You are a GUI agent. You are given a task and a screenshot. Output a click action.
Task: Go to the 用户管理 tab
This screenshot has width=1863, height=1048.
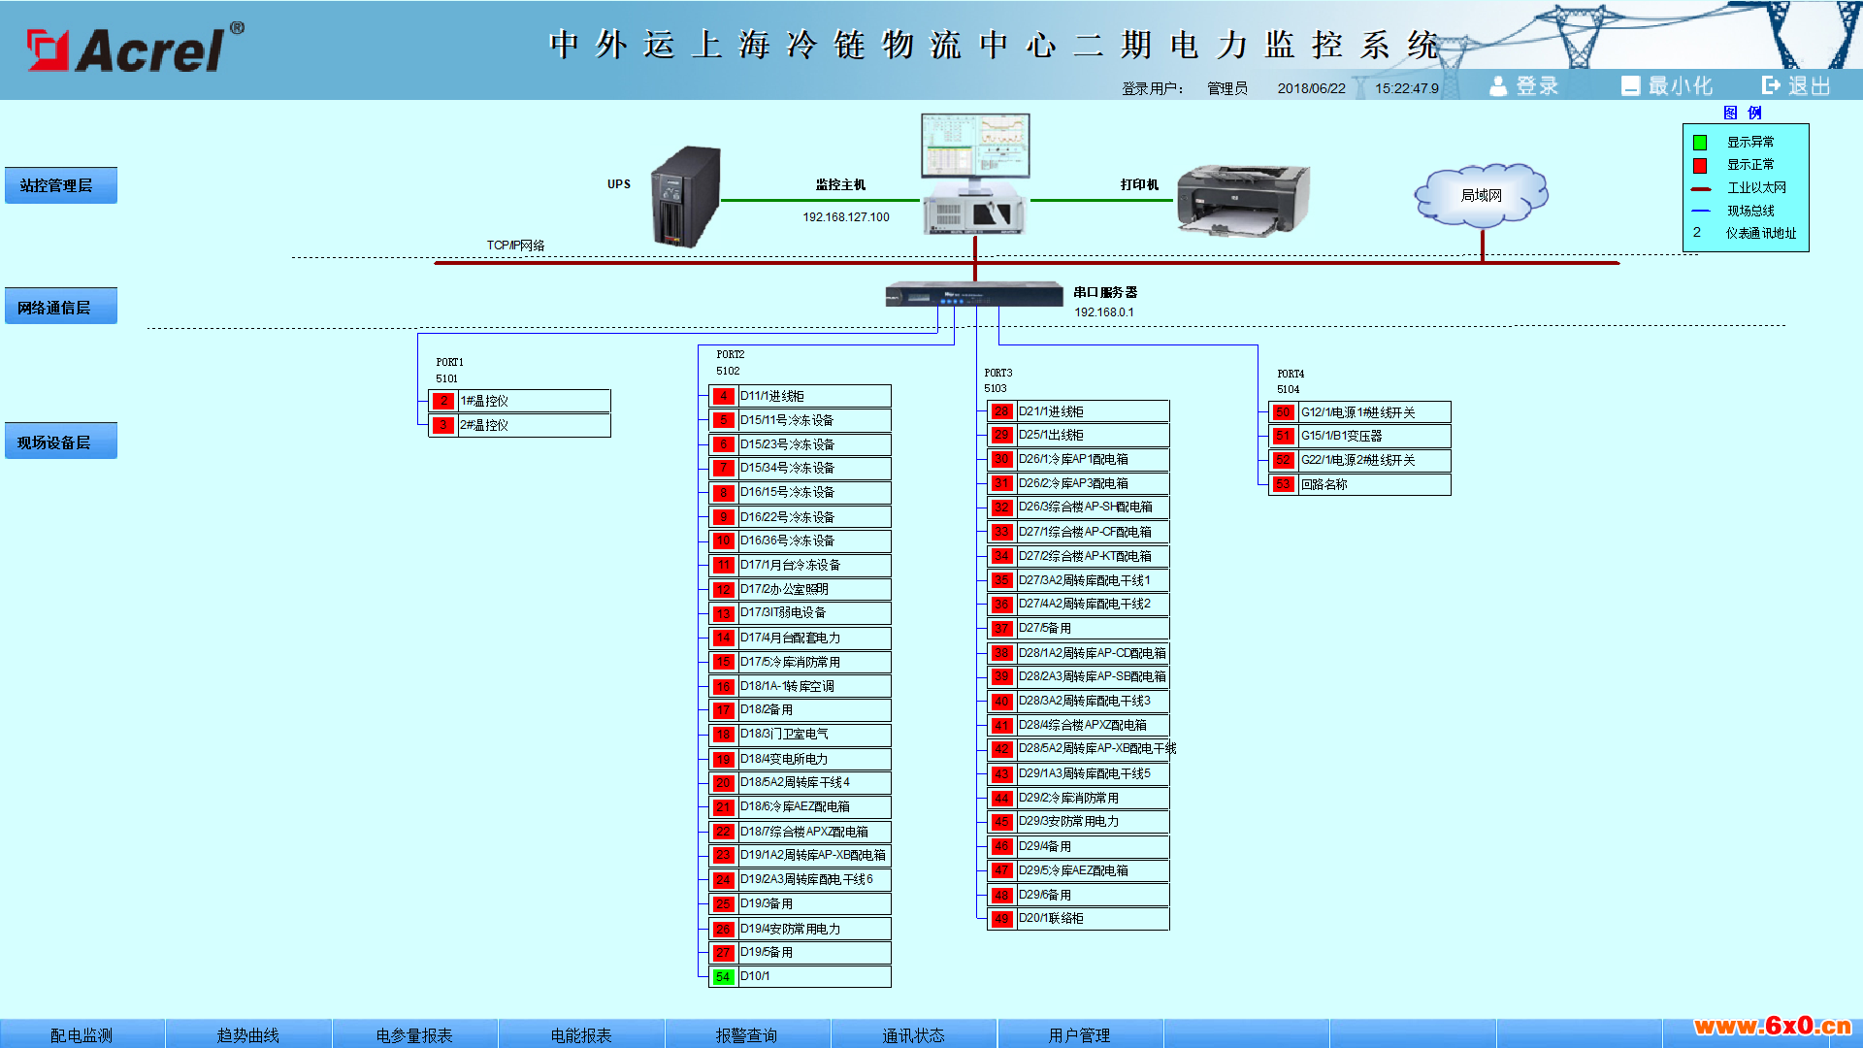(1079, 1034)
